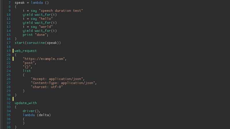Click the "Accept: application/json" header string
The height and width of the screenshot is (129, 230).
point(57,79)
